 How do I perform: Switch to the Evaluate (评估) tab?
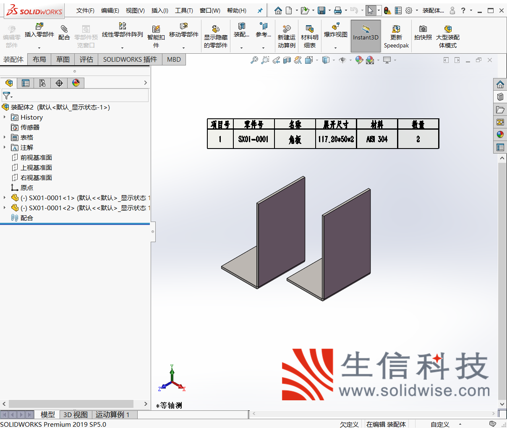point(86,60)
